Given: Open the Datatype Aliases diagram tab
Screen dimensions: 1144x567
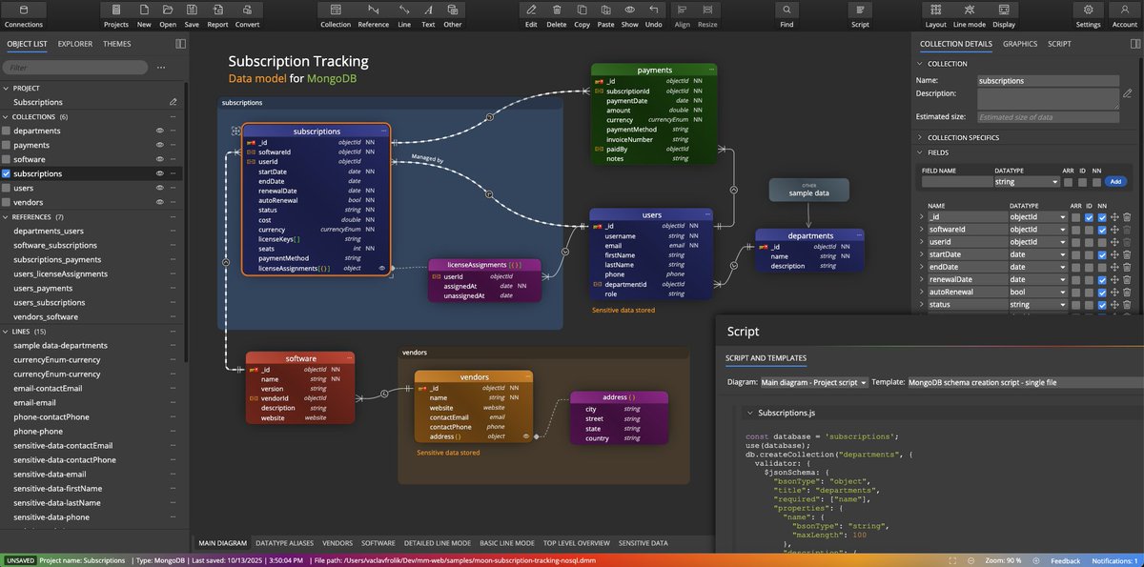Looking at the screenshot, I should 285,542.
